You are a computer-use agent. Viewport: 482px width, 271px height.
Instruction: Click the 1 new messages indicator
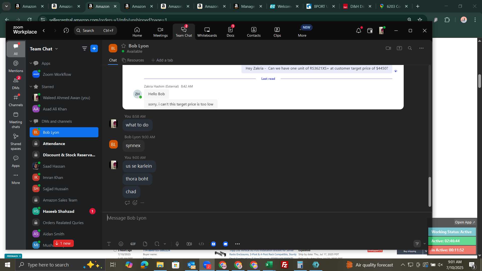tap(63, 243)
